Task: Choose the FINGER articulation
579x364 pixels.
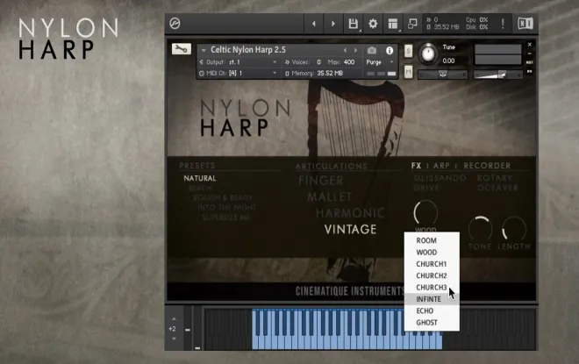Action: point(321,181)
